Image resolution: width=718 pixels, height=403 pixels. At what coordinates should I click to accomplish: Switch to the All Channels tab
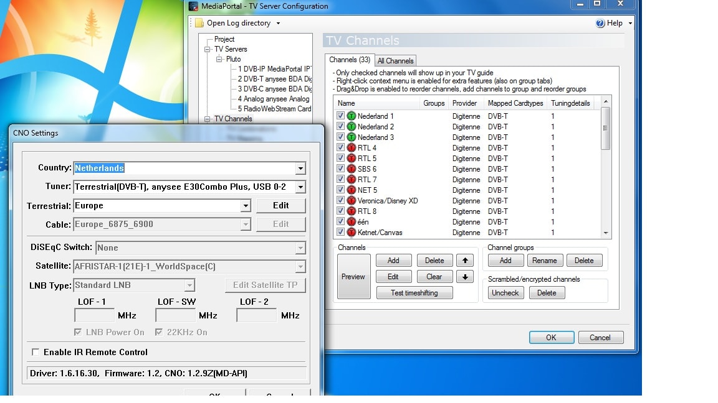tap(395, 61)
